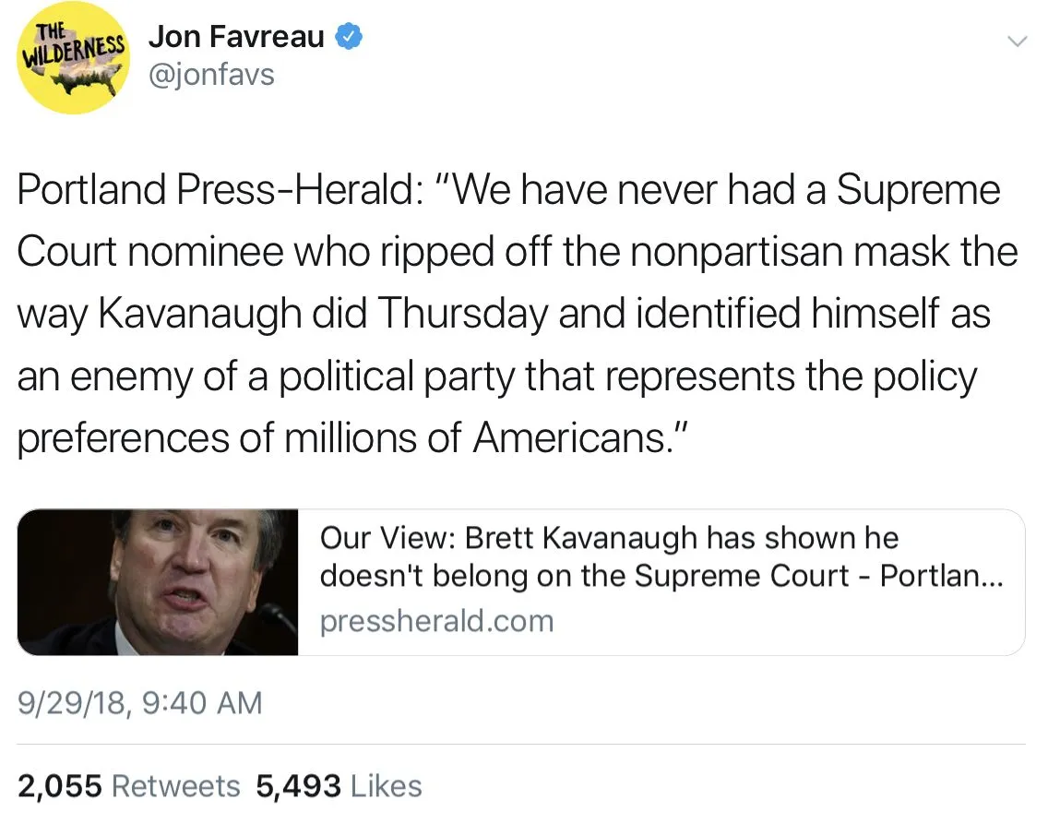Click the word "Thursday" in the tweet
The width and height of the screenshot is (1048, 824).
pos(467,315)
